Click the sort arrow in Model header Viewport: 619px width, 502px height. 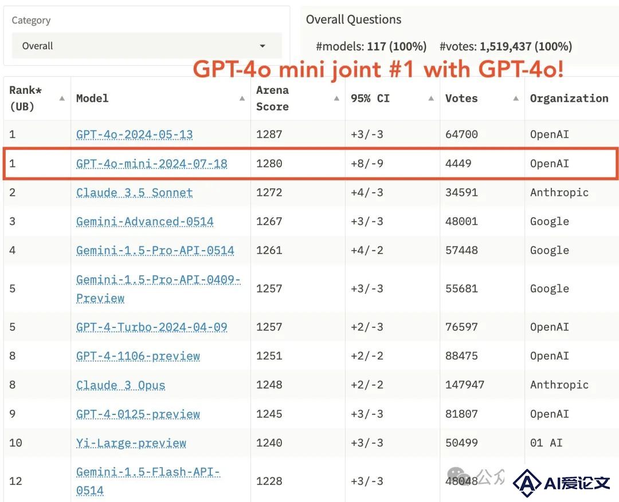[242, 98]
